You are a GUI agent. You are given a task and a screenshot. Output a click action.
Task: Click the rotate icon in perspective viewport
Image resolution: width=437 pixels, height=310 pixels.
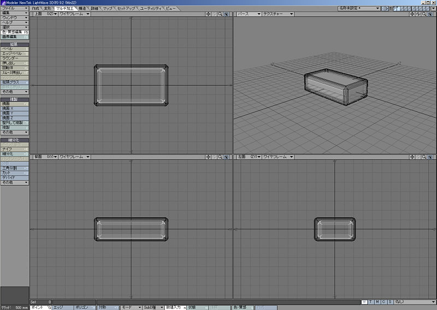pos(418,14)
